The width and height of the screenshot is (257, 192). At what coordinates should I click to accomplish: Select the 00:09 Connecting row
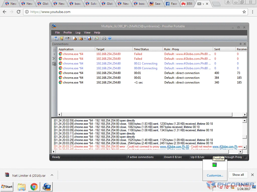tap(152, 68)
